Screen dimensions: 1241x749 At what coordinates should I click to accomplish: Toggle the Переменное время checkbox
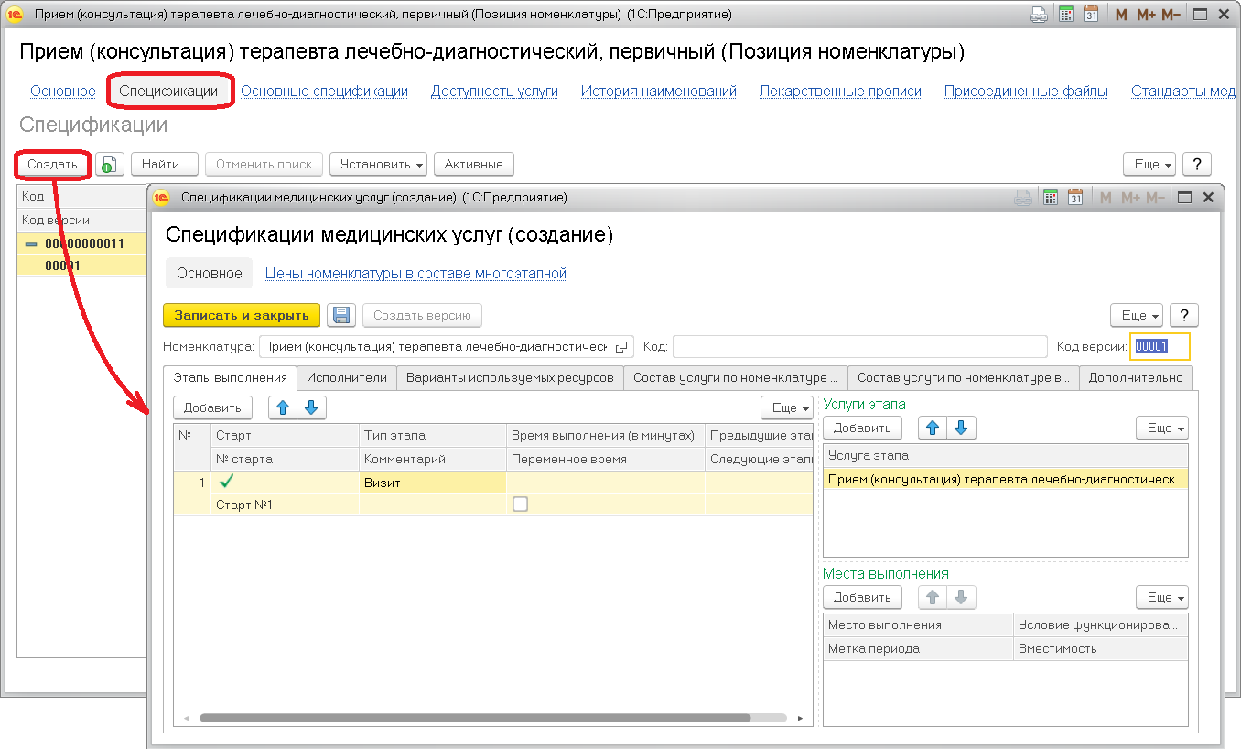[520, 504]
